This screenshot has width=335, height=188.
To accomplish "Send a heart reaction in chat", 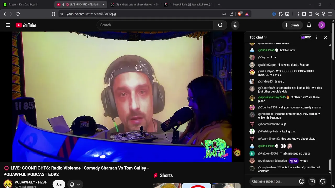I will click(x=322, y=181).
